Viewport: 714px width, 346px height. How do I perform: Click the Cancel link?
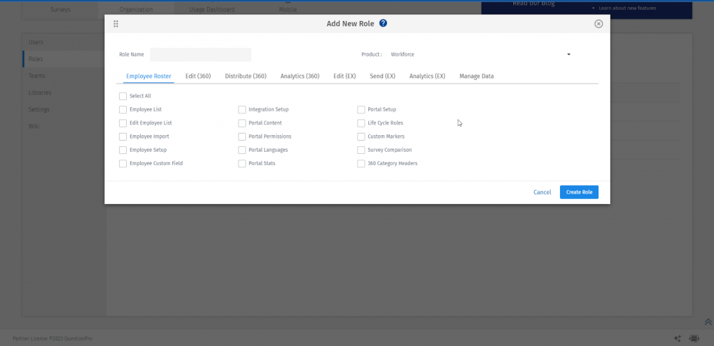[542, 192]
